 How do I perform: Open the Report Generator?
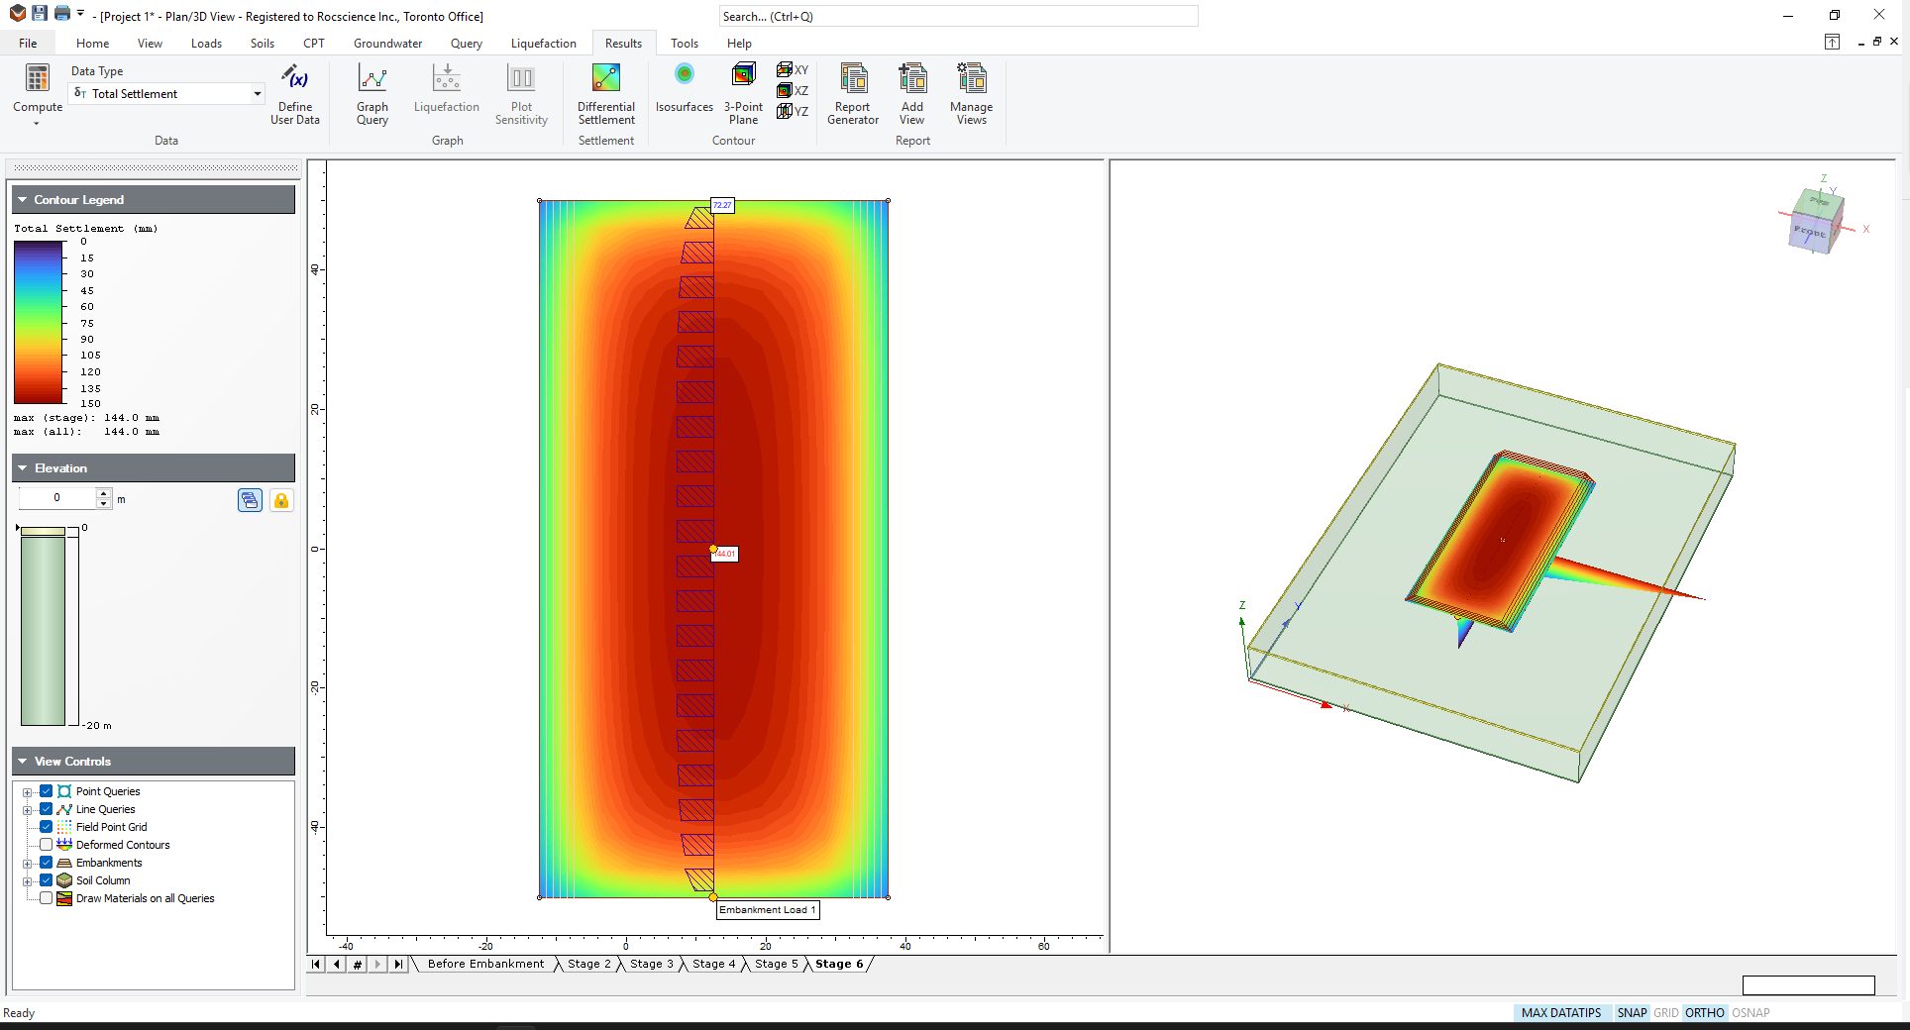coord(853,94)
